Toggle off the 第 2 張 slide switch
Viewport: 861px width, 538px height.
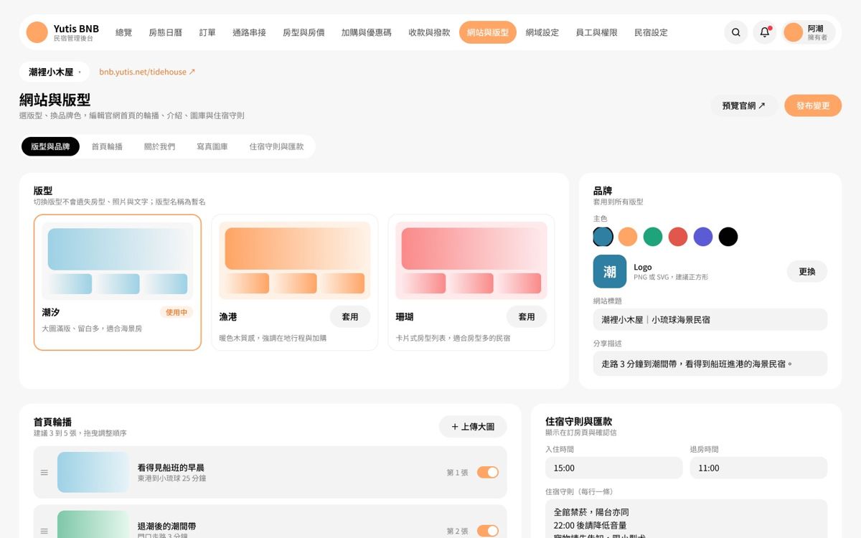[x=488, y=531]
